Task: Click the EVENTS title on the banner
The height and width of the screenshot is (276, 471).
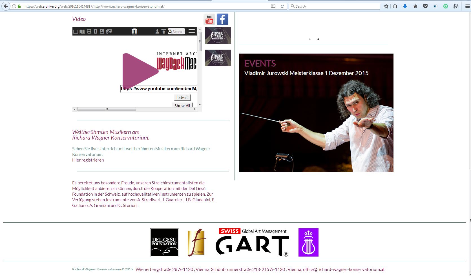Action: pyautogui.click(x=260, y=63)
